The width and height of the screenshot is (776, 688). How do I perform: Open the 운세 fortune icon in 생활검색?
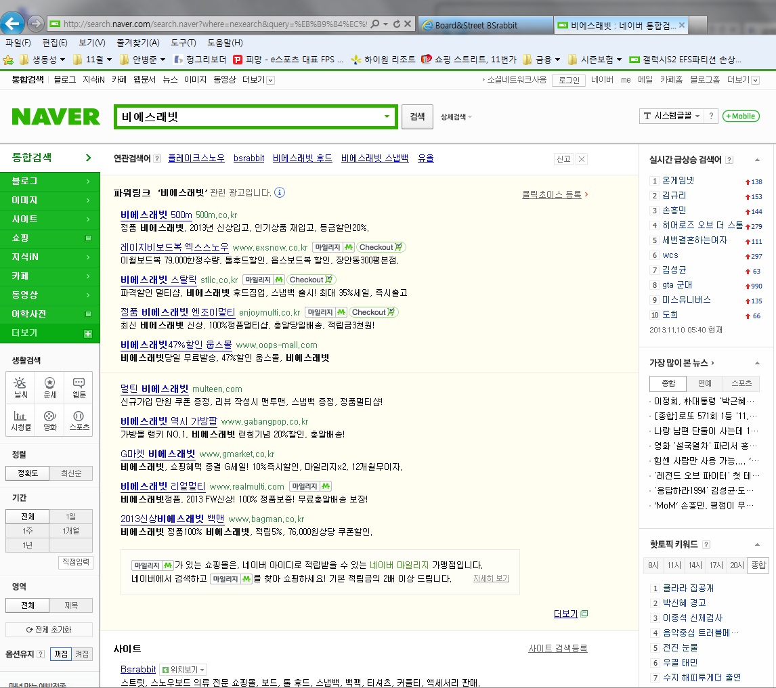pyautogui.click(x=50, y=387)
